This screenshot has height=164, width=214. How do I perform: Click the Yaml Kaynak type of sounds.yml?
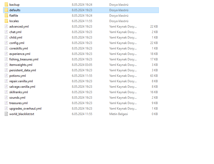(123, 98)
